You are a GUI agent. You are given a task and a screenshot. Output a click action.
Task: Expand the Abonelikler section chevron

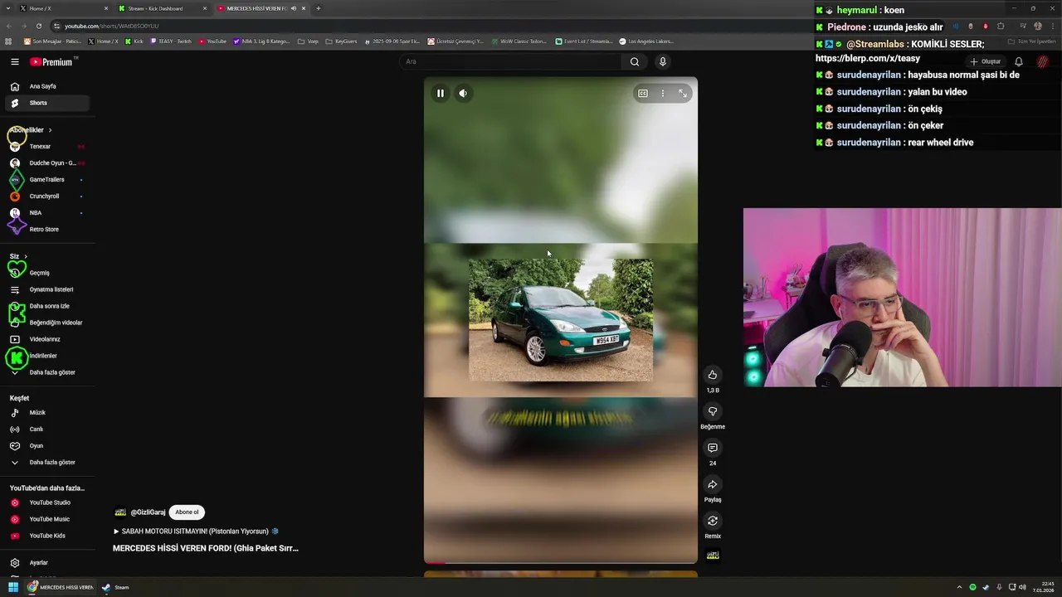pyautogui.click(x=50, y=130)
